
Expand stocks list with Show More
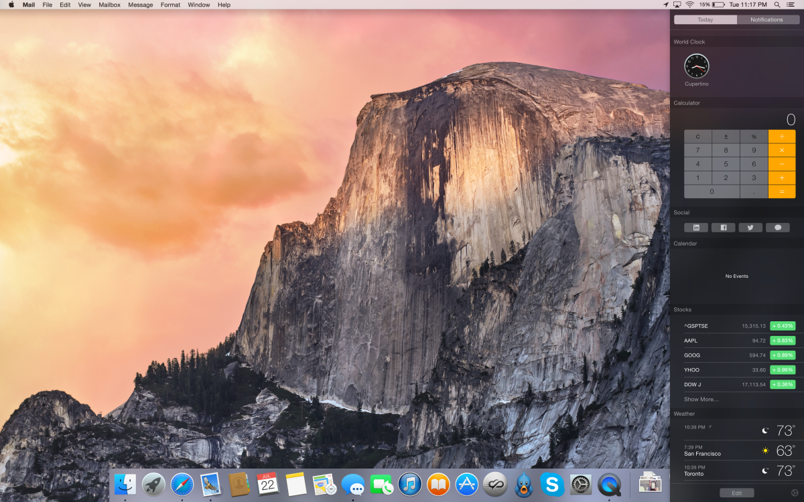click(701, 400)
